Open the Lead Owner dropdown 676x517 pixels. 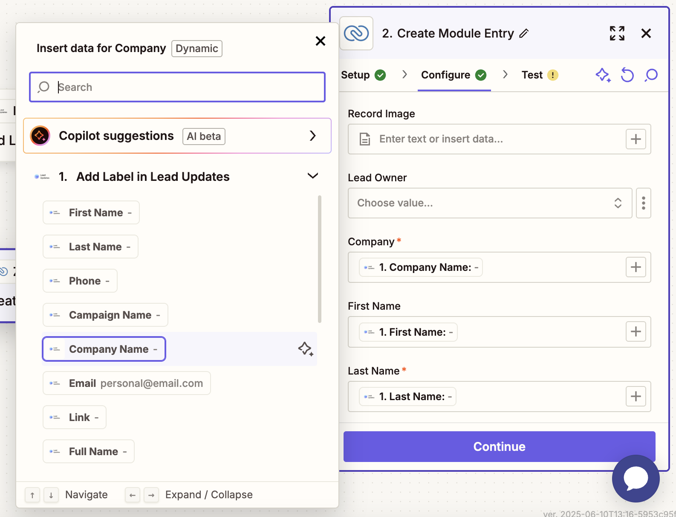pos(490,203)
